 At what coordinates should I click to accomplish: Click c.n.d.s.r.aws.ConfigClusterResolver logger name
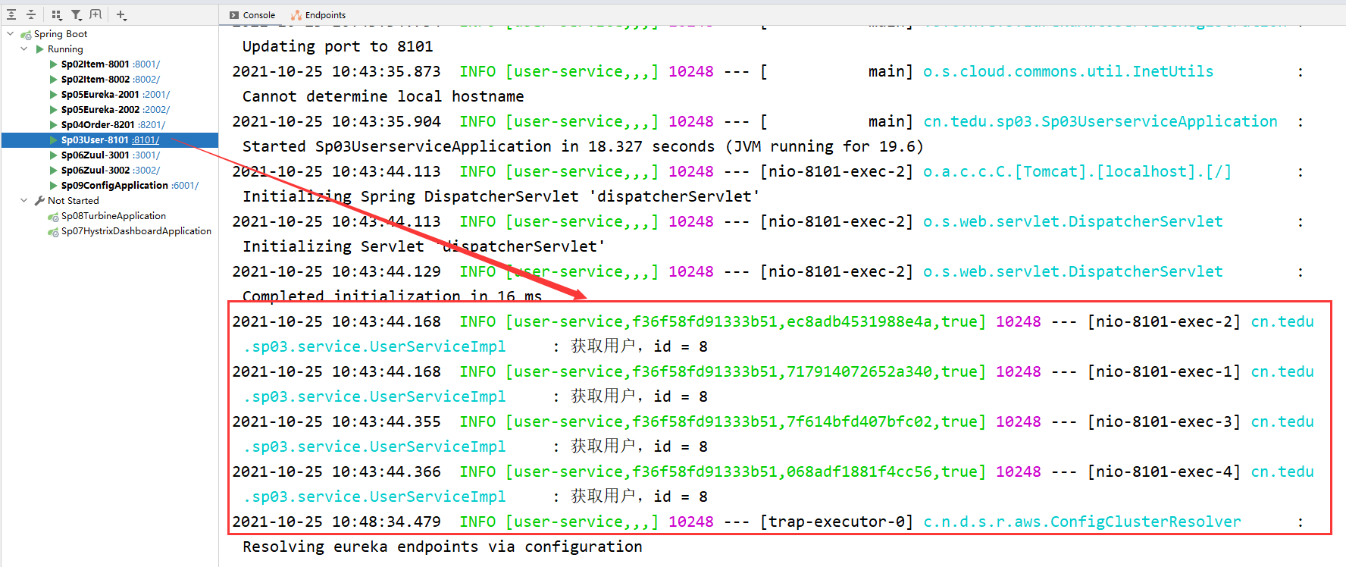[x=1082, y=522]
